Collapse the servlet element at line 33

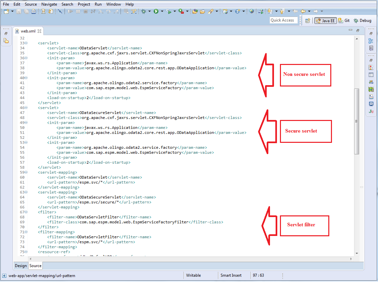click(x=26, y=43)
